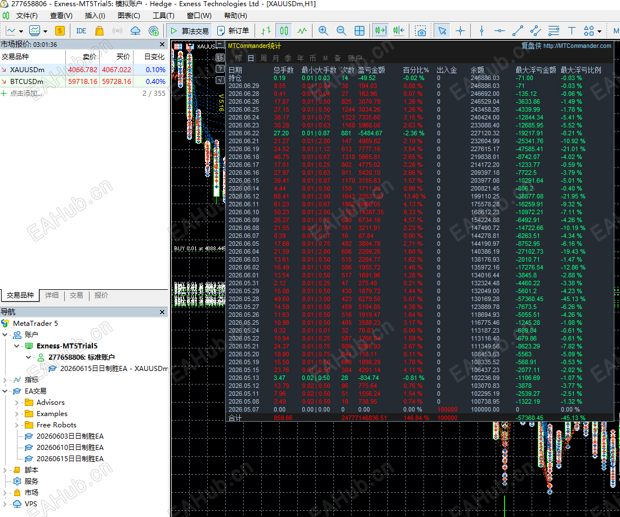Open the IDE MetaEditor button

pos(81,31)
